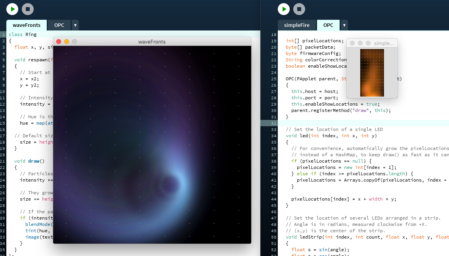Click the waveFronts window title bar

point(152,42)
